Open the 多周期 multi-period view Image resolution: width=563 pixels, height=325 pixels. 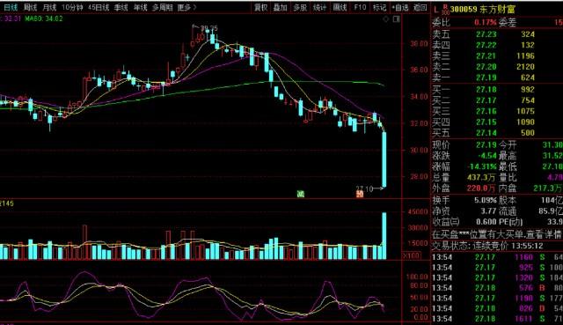[162, 7]
